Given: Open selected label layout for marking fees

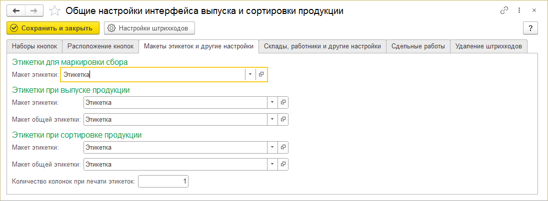Looking at the screenshot, I should coord(261,74).
